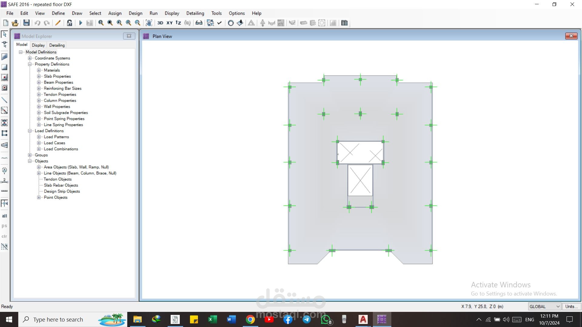Switch to the Detailing tab in Model Explorer
This screenshot has width=582, height=327.
point(57,45)
